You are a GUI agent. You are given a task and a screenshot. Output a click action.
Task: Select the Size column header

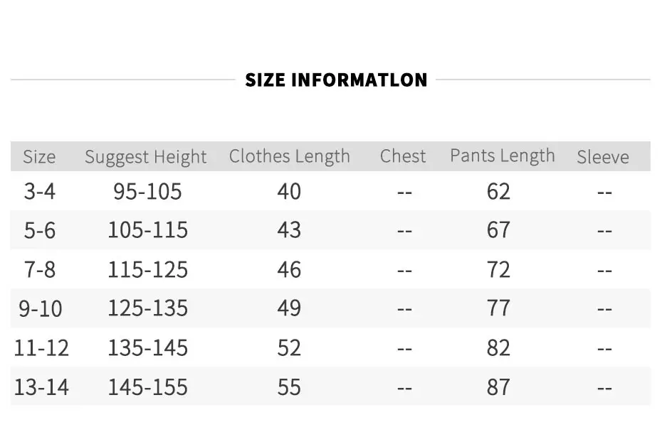click(x=39, y=157)
